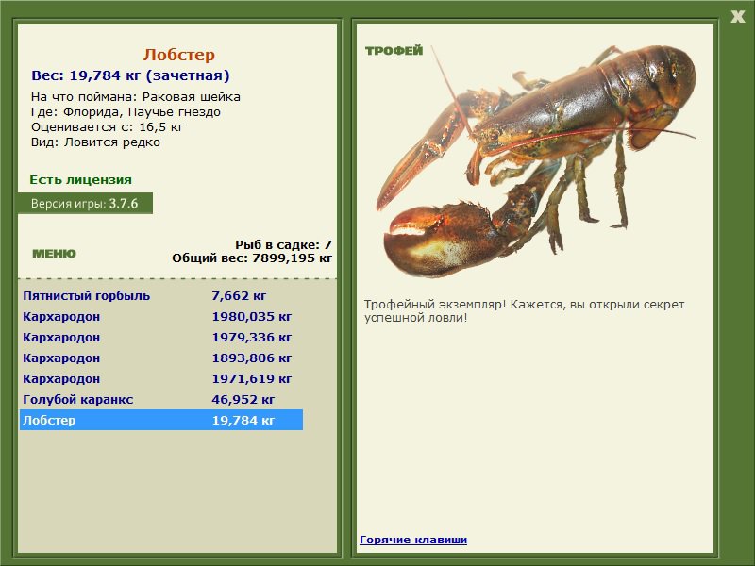
Task: Click the Рыб в садке: 7 text
Action: coord(284,244)
